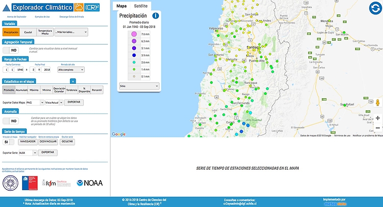Open the Más Variables dropdown
The height and width of the screenshot is (207, 383).
(71, 32)
